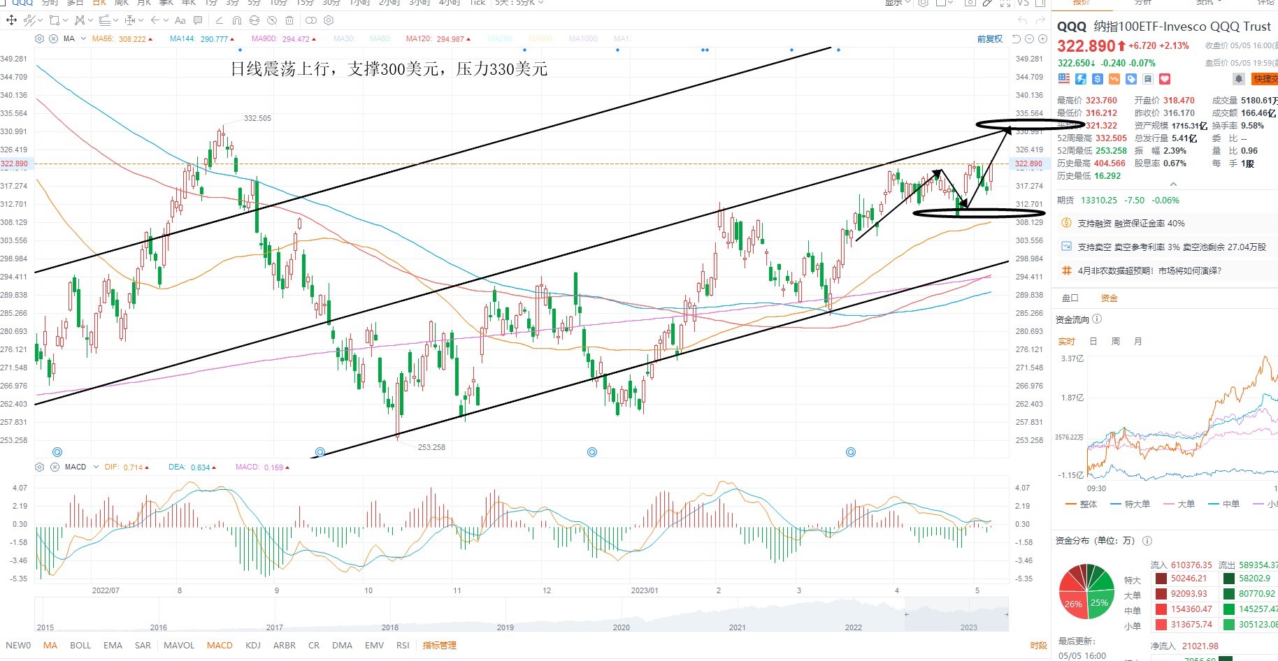
Task: Select the arrow drawing tool
Action: click(155, 20)
